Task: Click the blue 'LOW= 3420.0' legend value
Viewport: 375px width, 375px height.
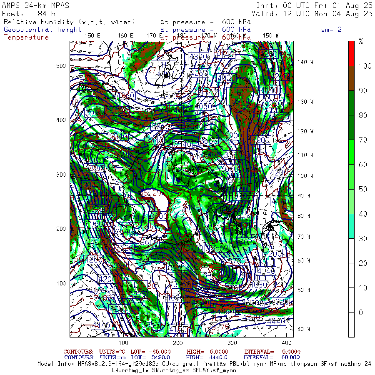Action: (x=150, y=357)
